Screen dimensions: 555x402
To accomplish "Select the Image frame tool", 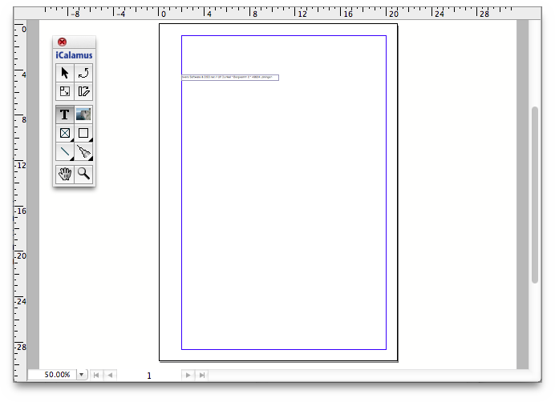I will pos(83,115).
